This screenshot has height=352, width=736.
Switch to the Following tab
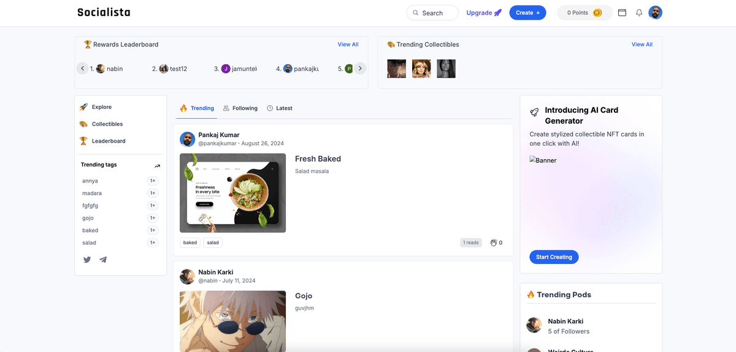click(x=240, y=108)
